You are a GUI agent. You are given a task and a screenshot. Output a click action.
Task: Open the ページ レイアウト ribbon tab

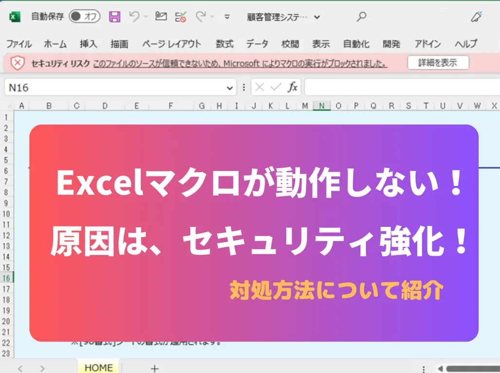click(172, 44)
